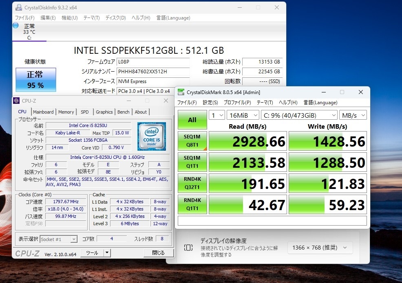Click the CrystalDiskInfo app icon in title bar

pos(18,7)
